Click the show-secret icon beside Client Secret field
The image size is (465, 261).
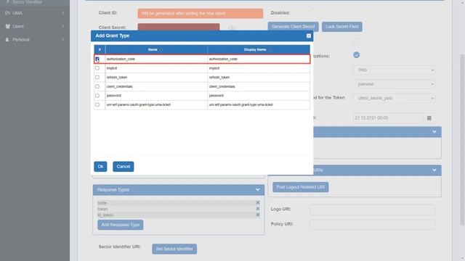tap(232, 28)
